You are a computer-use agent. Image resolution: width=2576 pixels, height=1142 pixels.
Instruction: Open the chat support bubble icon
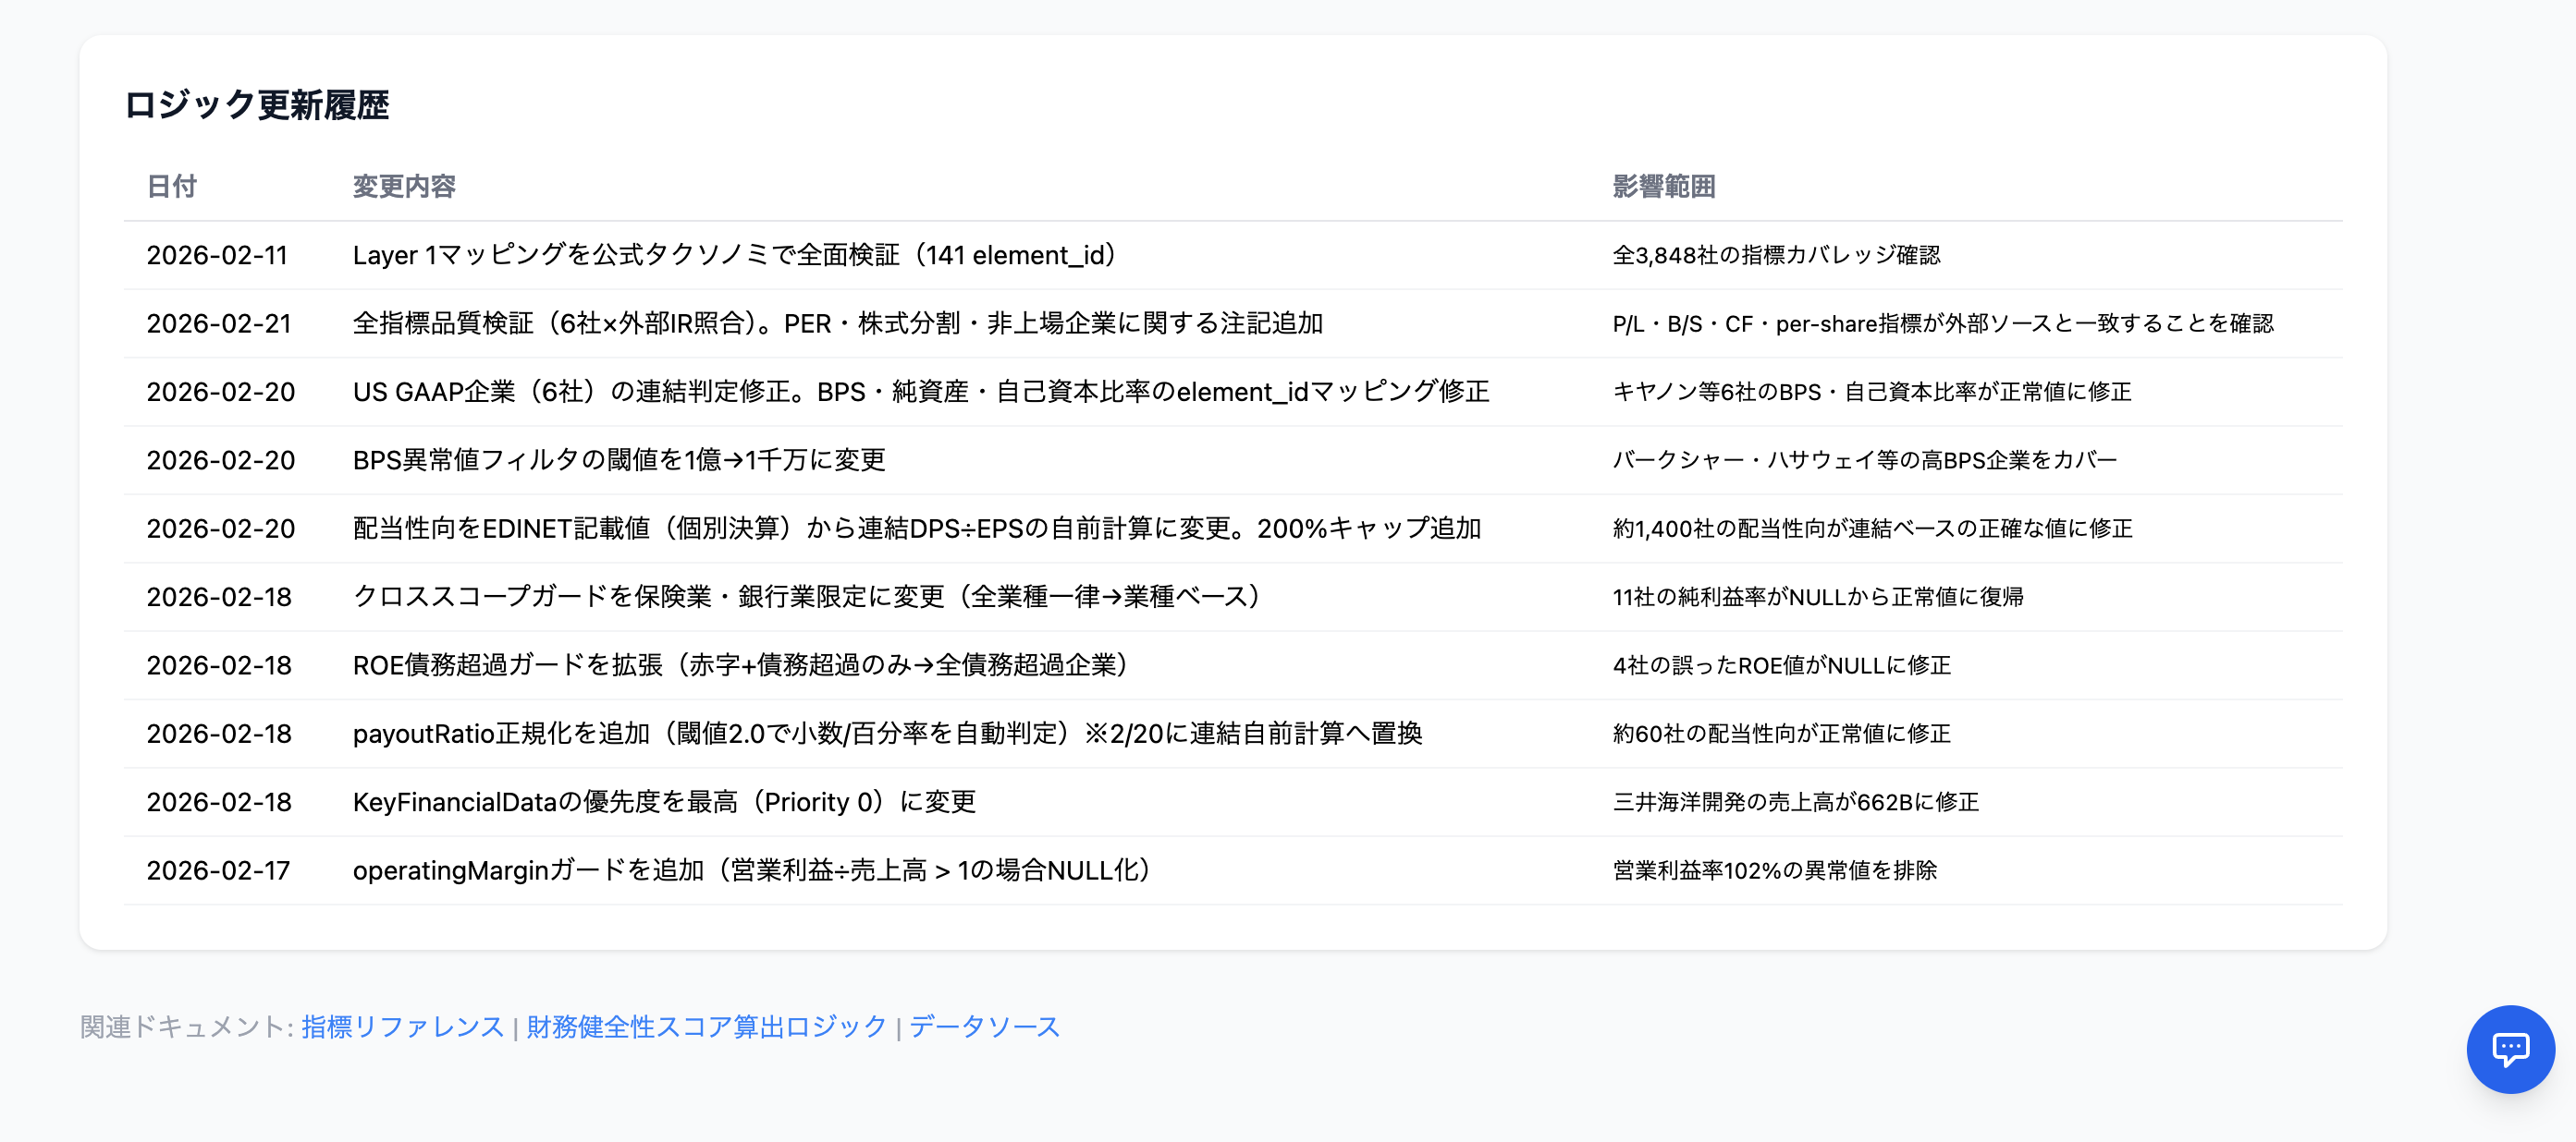coord(2509,1048)
